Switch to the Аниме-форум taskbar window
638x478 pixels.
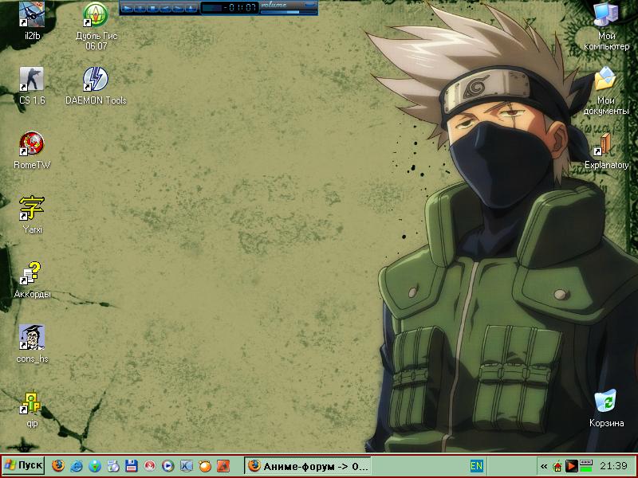pyautogui.click(x=308, y=466)
